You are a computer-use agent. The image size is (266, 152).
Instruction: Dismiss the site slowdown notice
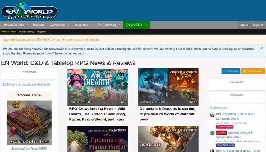(262, 48)
